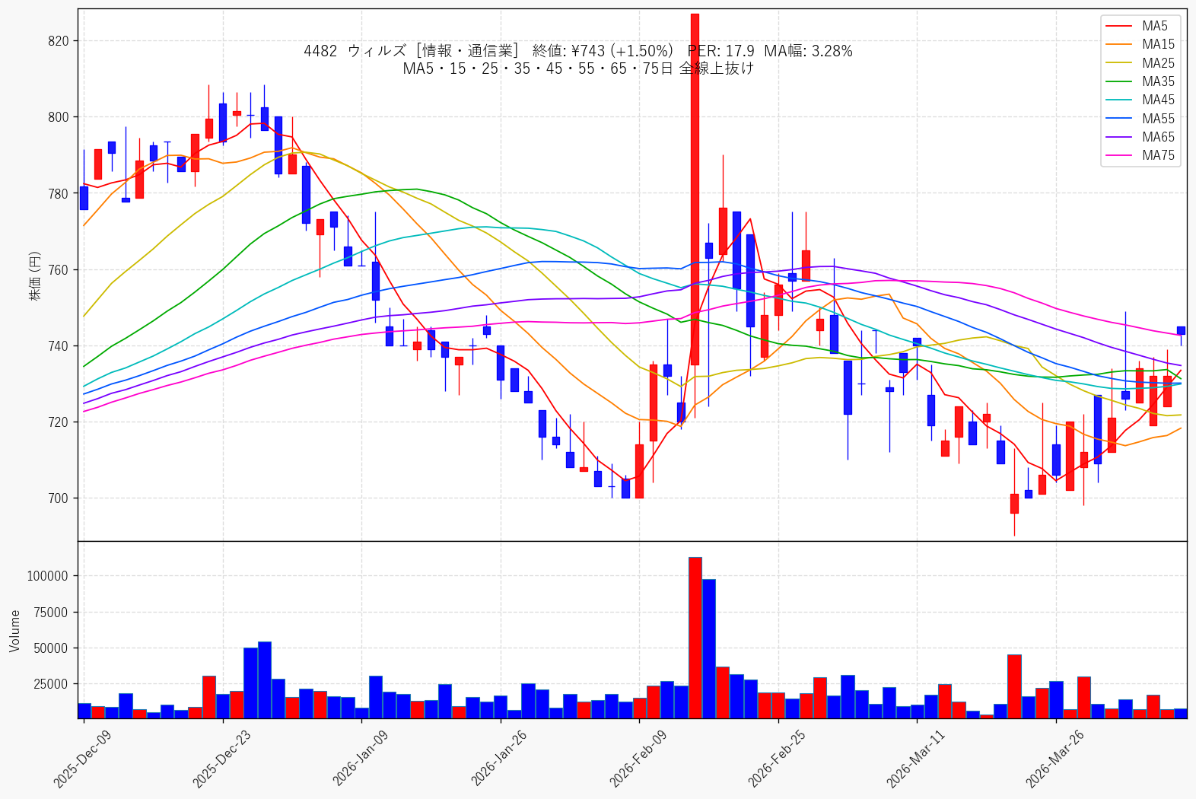
Task: Click the 2026-Jan-26 date tick label
Action: (x=499, y=758)
